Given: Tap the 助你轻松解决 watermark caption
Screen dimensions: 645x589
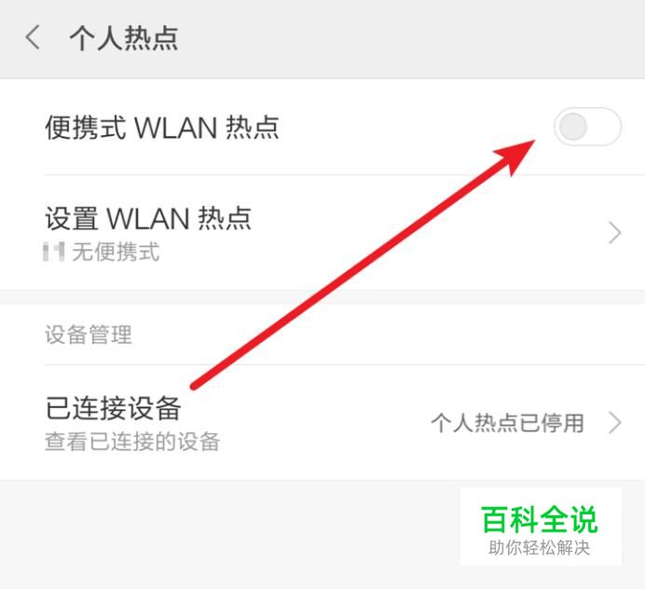Looking at the screenshot, I should point(540,548).
